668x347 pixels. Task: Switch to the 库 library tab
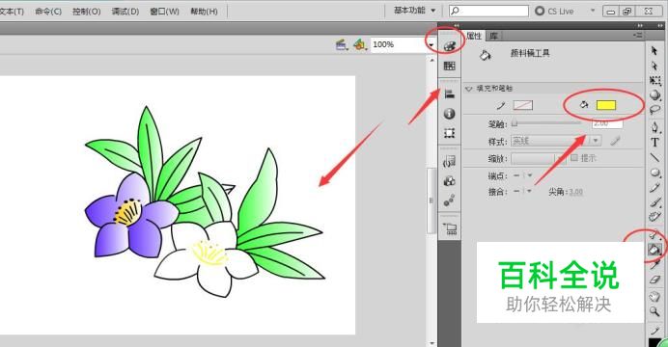493,36
